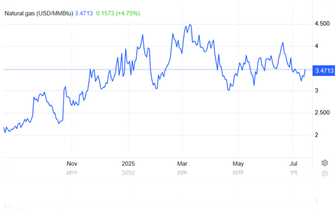
Task: Select the Nov time axis label
Action: click(x=72, y=163)
